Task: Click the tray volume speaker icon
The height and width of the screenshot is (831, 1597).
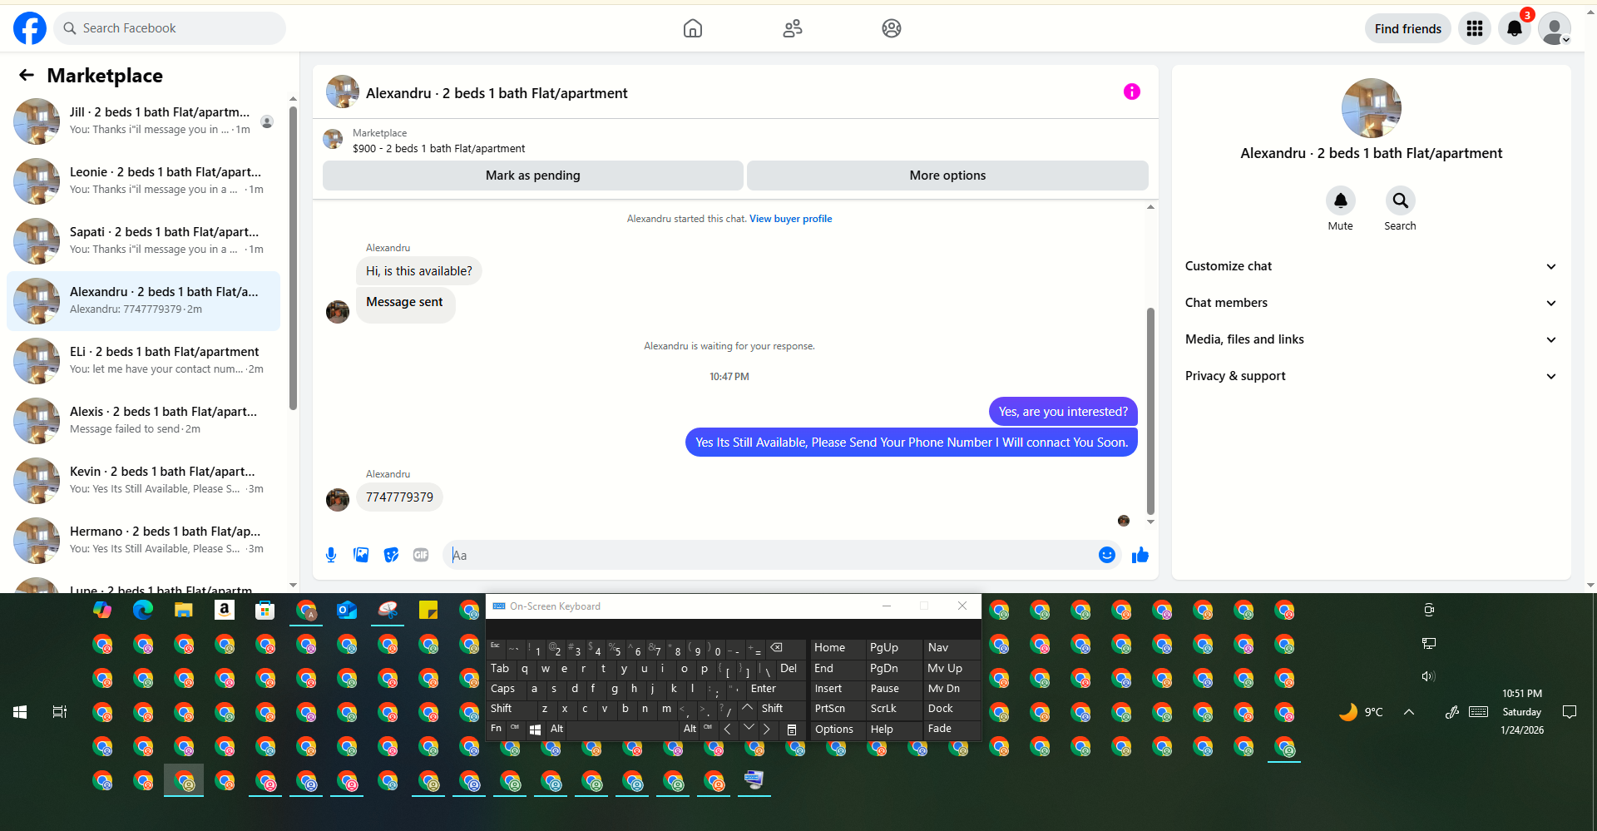Action: point(1428,676)
